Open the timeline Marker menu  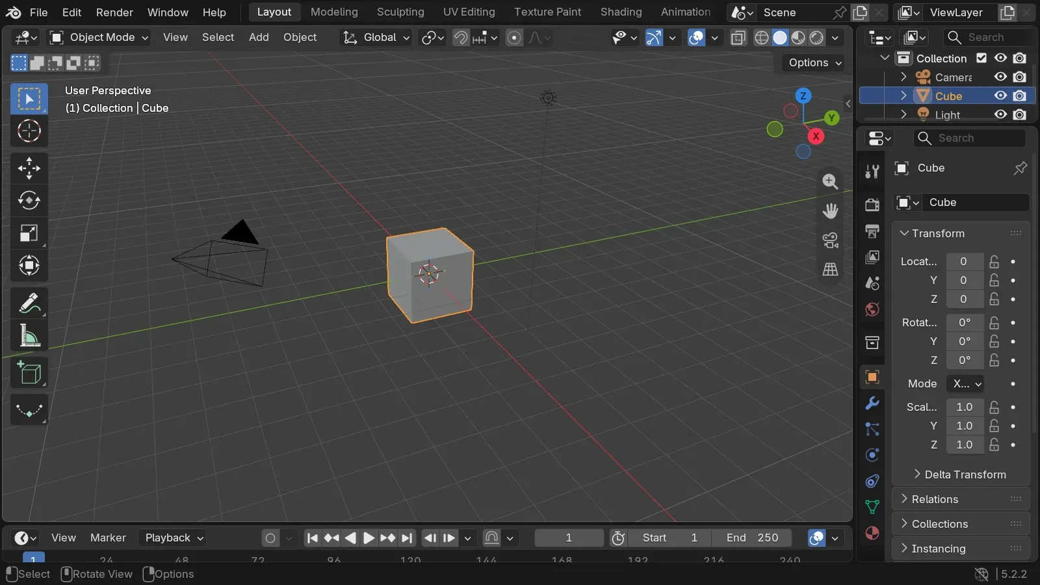coord(108,538)
